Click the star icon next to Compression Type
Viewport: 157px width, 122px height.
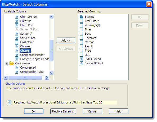point(17,72)
